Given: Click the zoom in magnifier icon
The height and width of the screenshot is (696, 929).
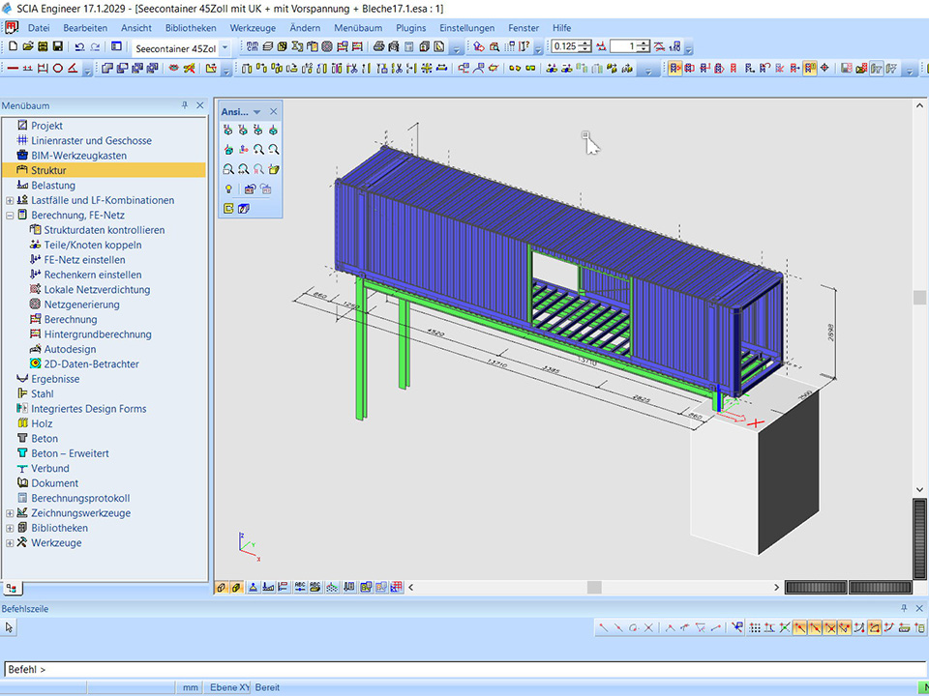Looking at the screenshot, I should click(258, 149).
